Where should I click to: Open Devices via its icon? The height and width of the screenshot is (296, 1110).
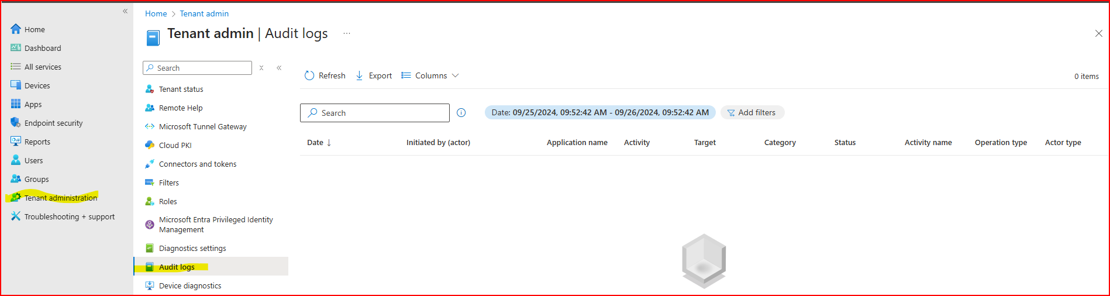click(x=16, y=85)
